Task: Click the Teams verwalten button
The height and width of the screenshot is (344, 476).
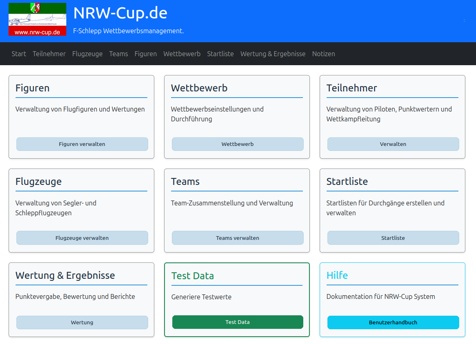Action: click(x=237, y=238)
